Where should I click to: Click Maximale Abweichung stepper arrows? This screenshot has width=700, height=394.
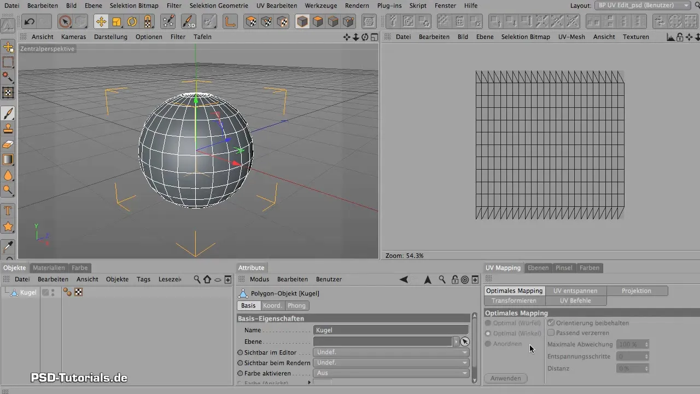646,344
